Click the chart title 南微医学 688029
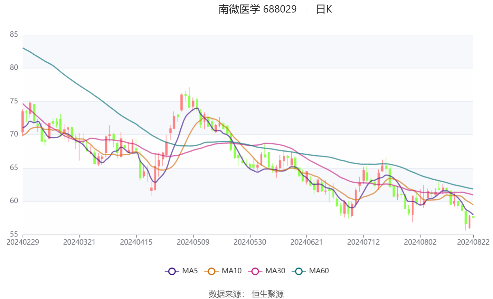493x299 pixels. 258,9
